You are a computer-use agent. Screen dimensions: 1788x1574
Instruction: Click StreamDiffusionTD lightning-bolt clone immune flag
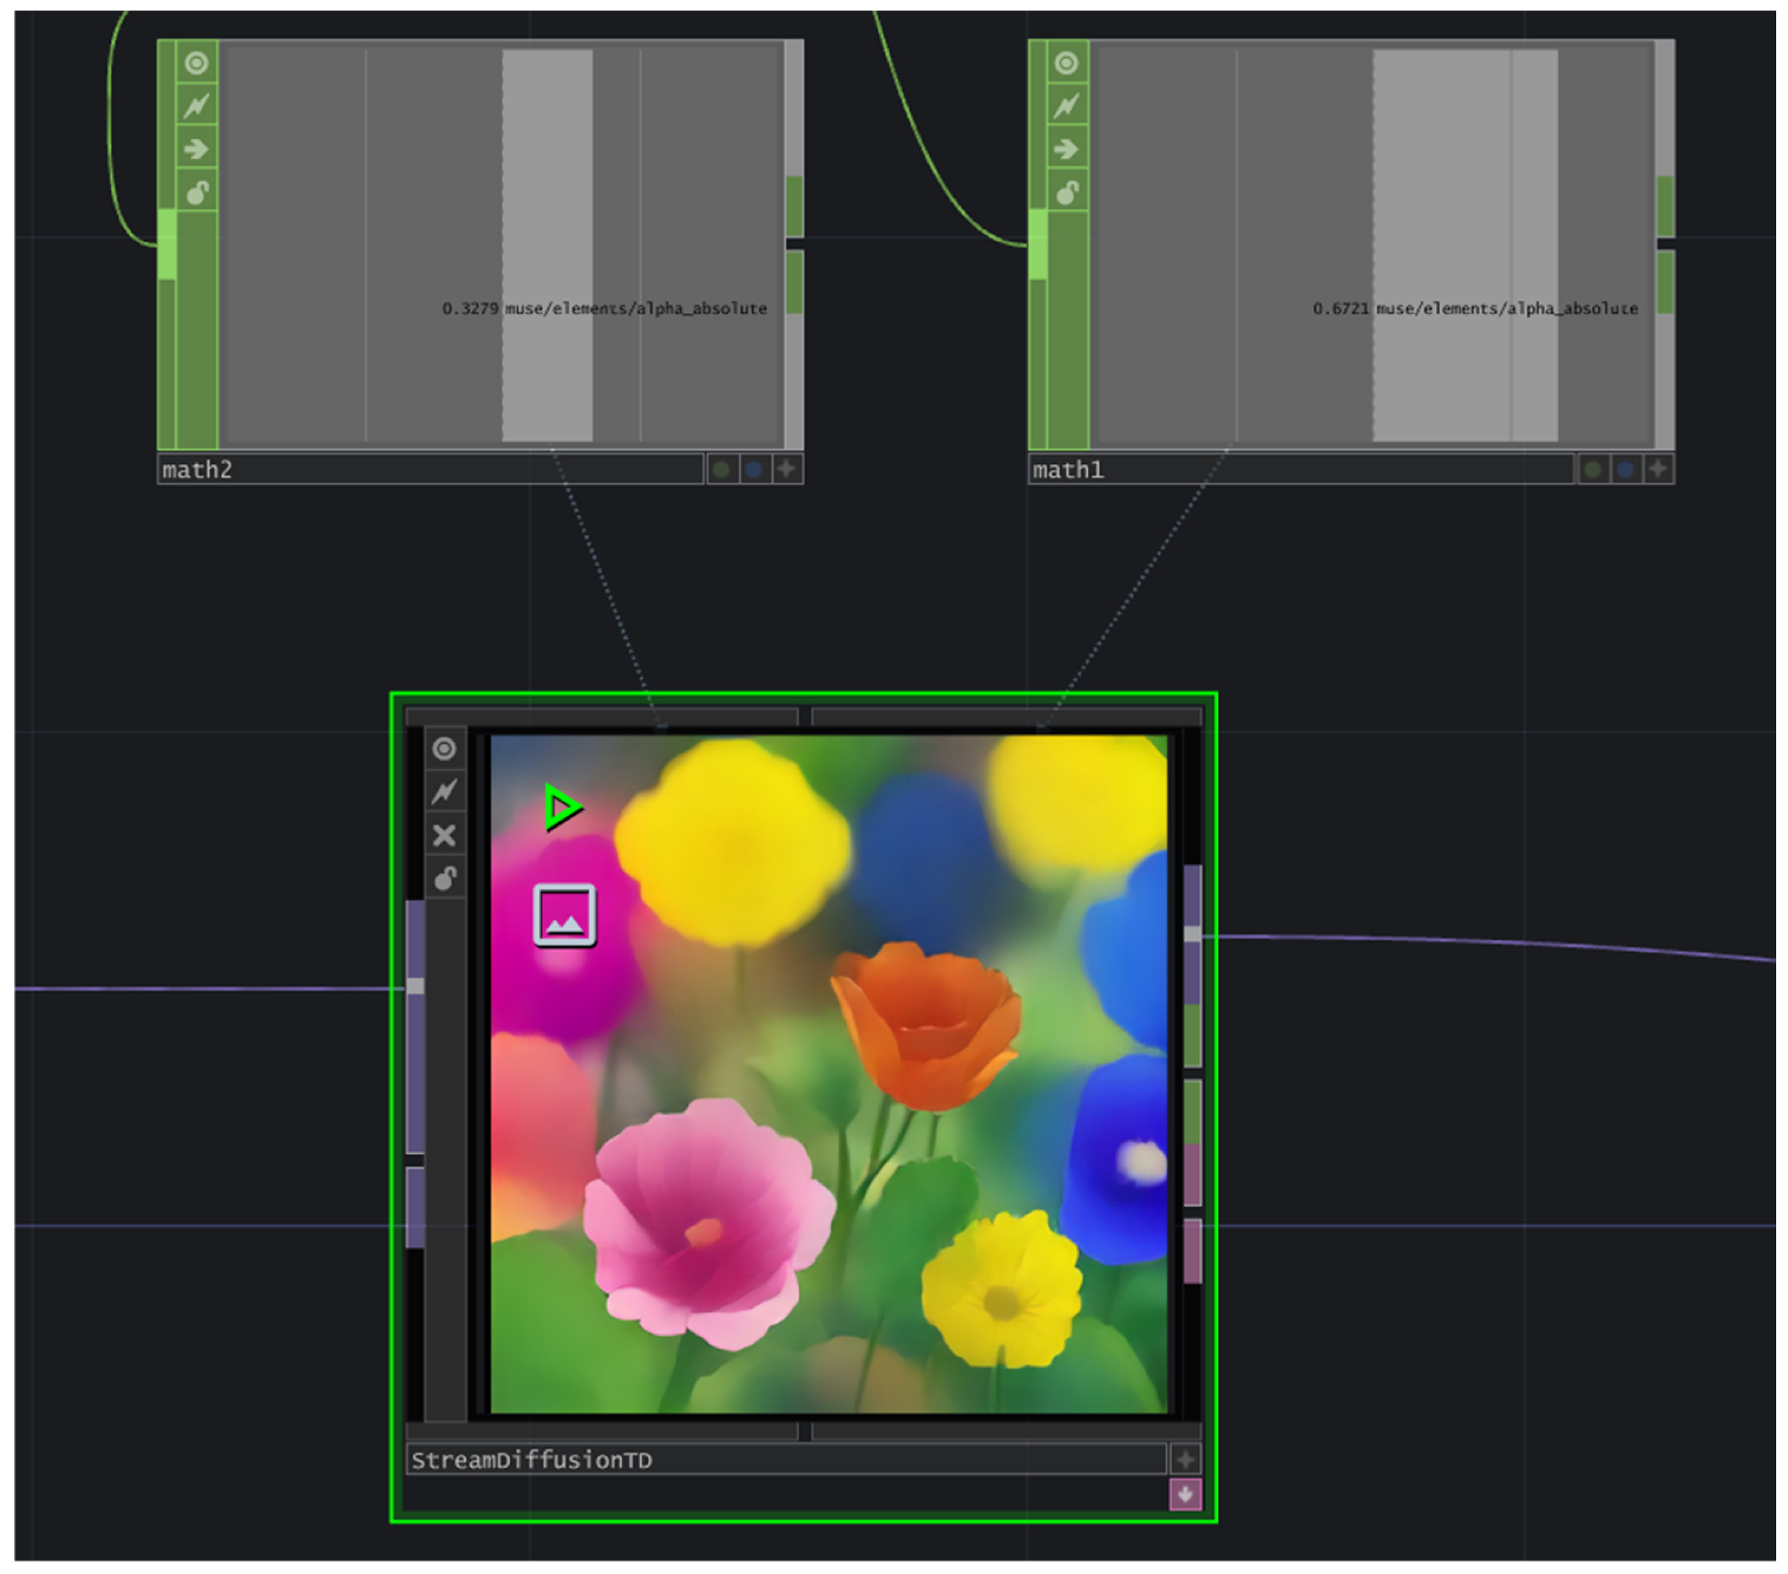(x=445, y=791)
